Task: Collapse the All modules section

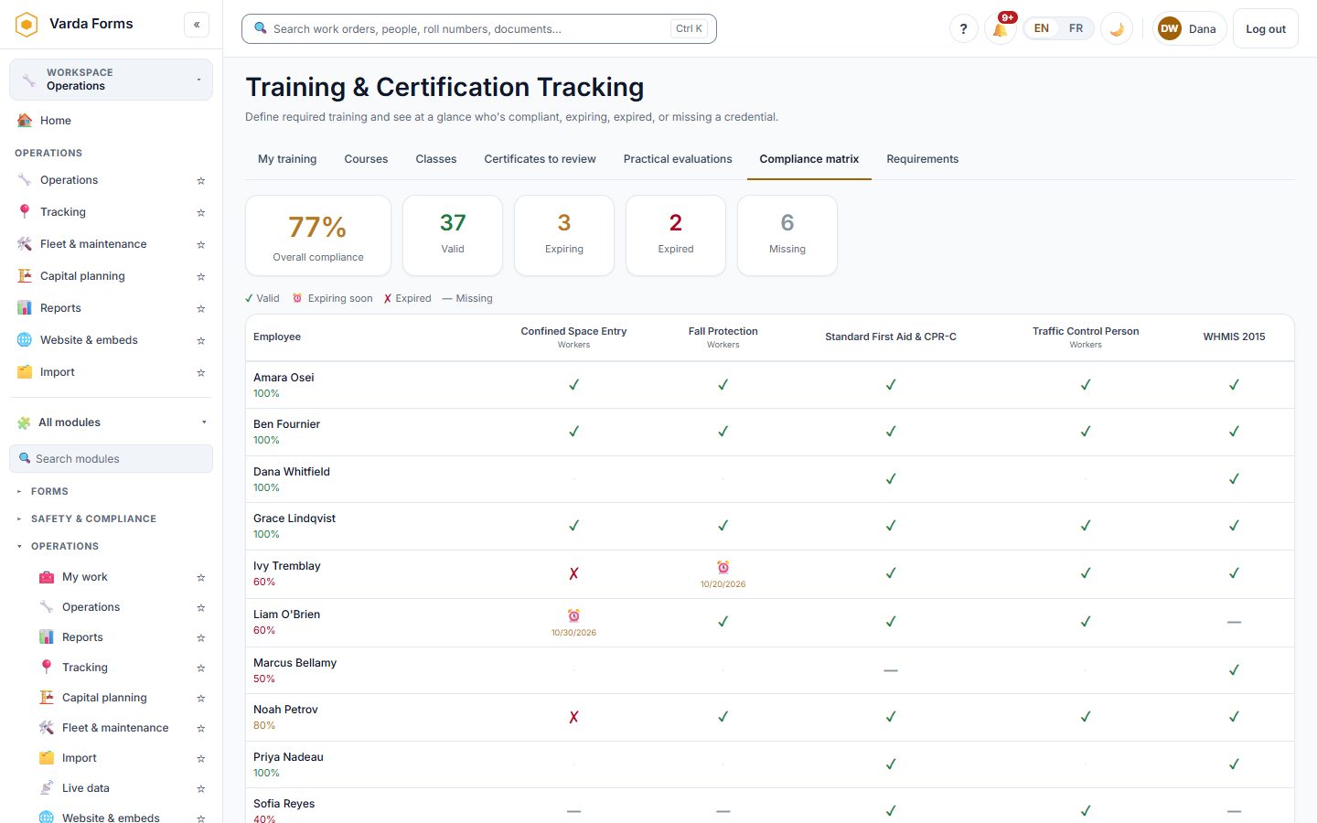Action: click(111, 422)
